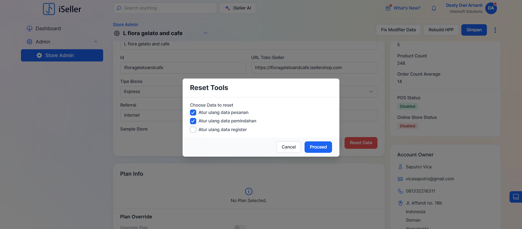Viewport: 522px width, 229px height.
Task: Click the iSeller logo icon
Action: (49, 9)
